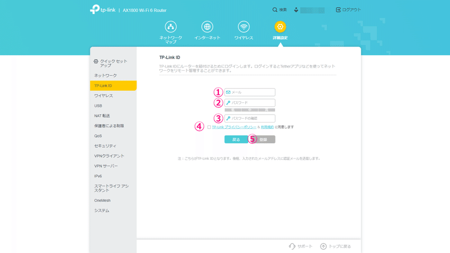Screen dimensions: 450x253
Task: Click the search magnifier icon
Action: click(x=274, y=10)
